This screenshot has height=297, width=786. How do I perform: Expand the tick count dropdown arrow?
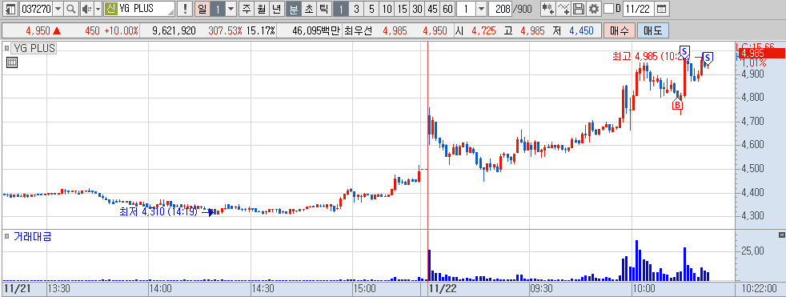[x=480, y=9]
